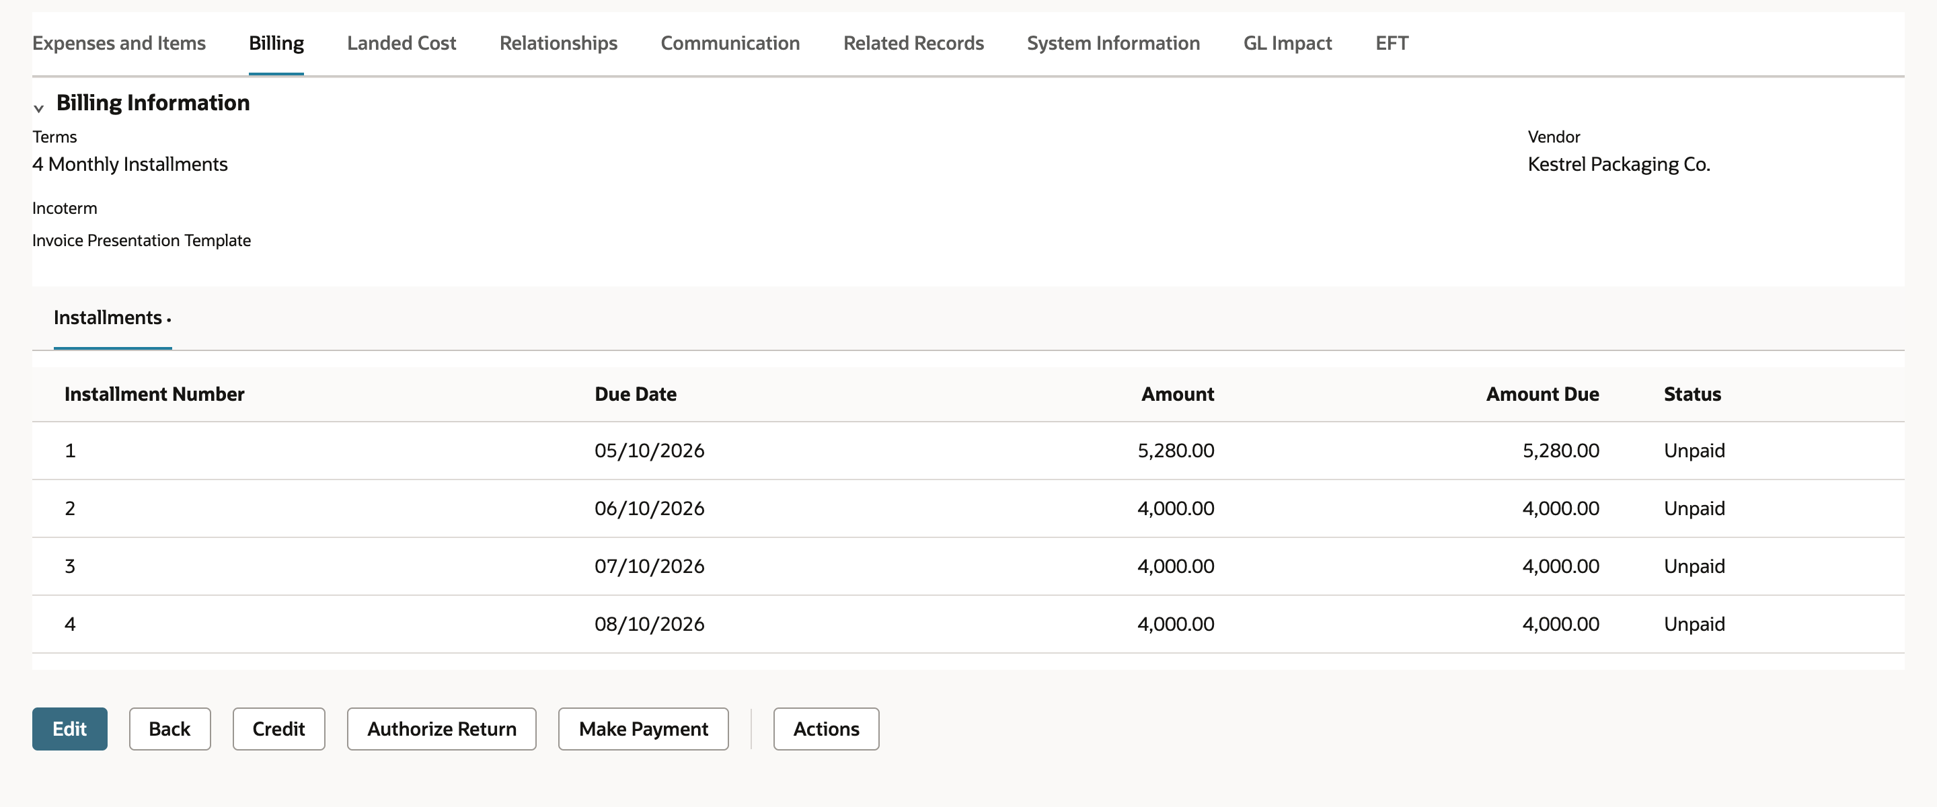Click vendor name Kestrel Packaging Co.

(1618, 164)
